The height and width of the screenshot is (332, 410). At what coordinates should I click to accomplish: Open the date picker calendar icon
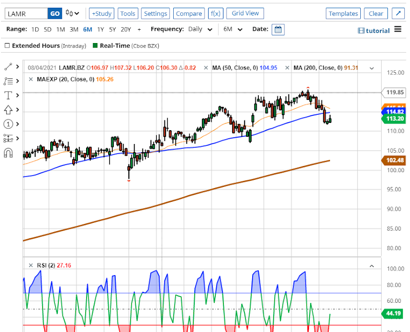pos(278,30)
